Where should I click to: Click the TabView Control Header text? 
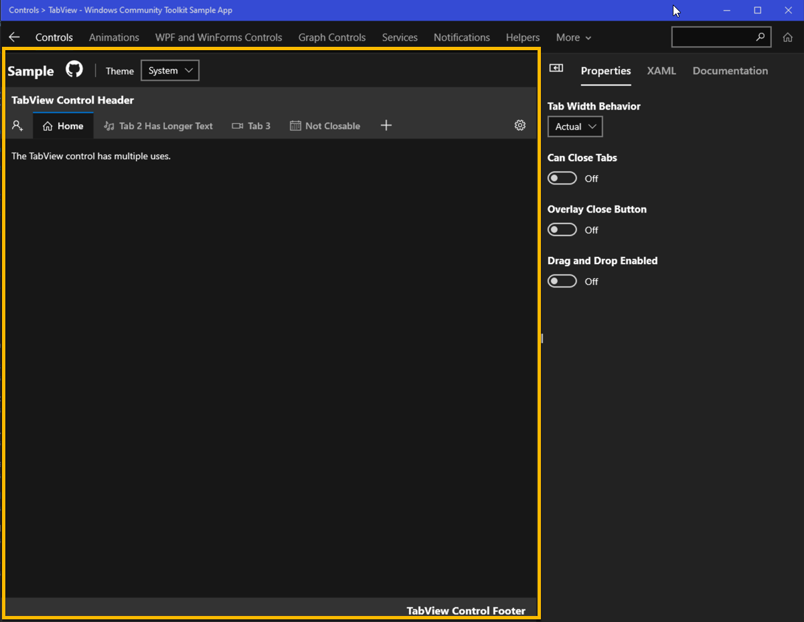click(x=72, y=100)
